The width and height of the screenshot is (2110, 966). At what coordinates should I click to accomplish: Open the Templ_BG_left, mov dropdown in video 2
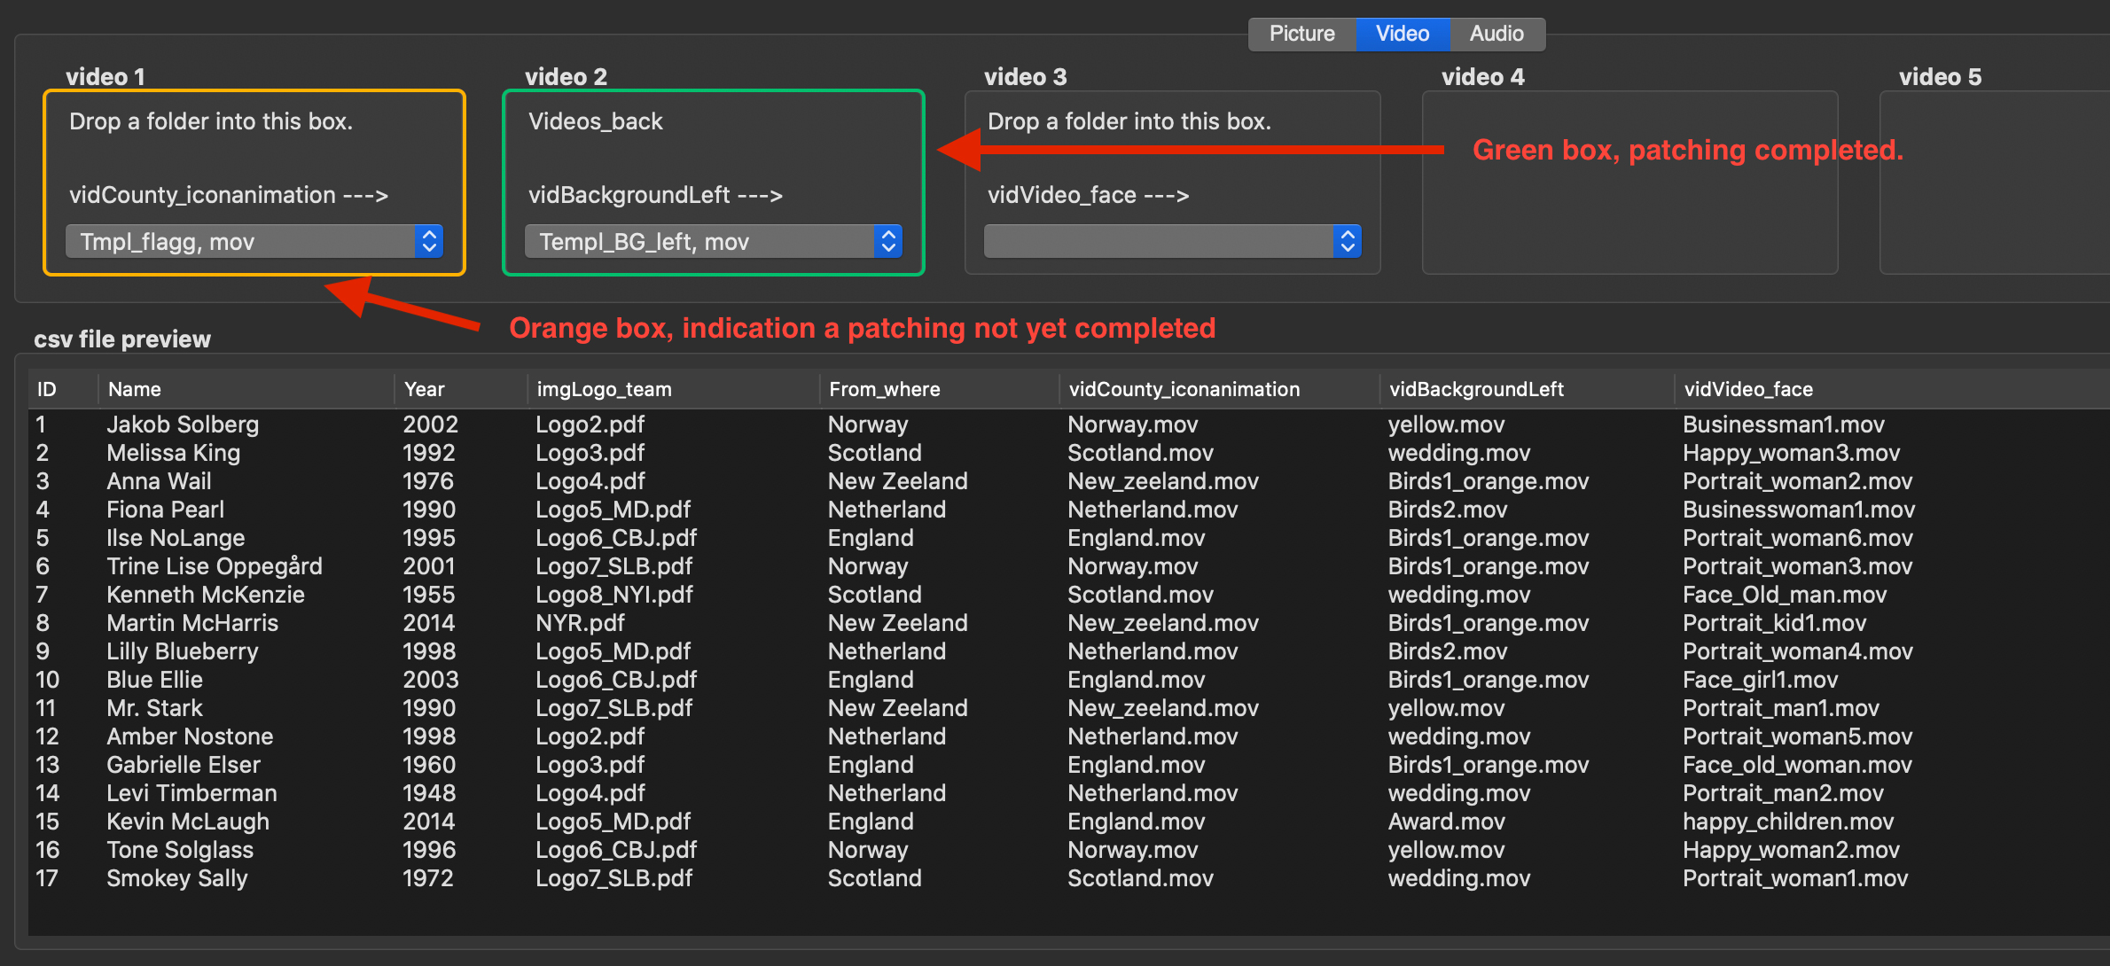pyautogui.click(x=713, y=241)
